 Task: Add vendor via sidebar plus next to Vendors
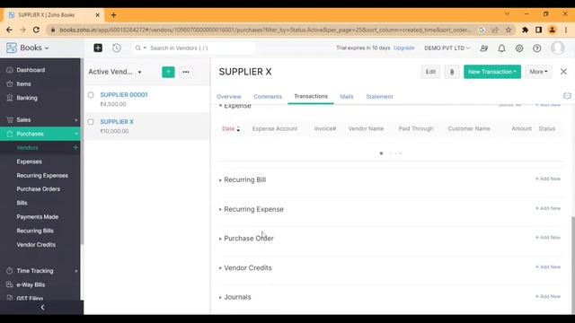[x=75, y=147]
